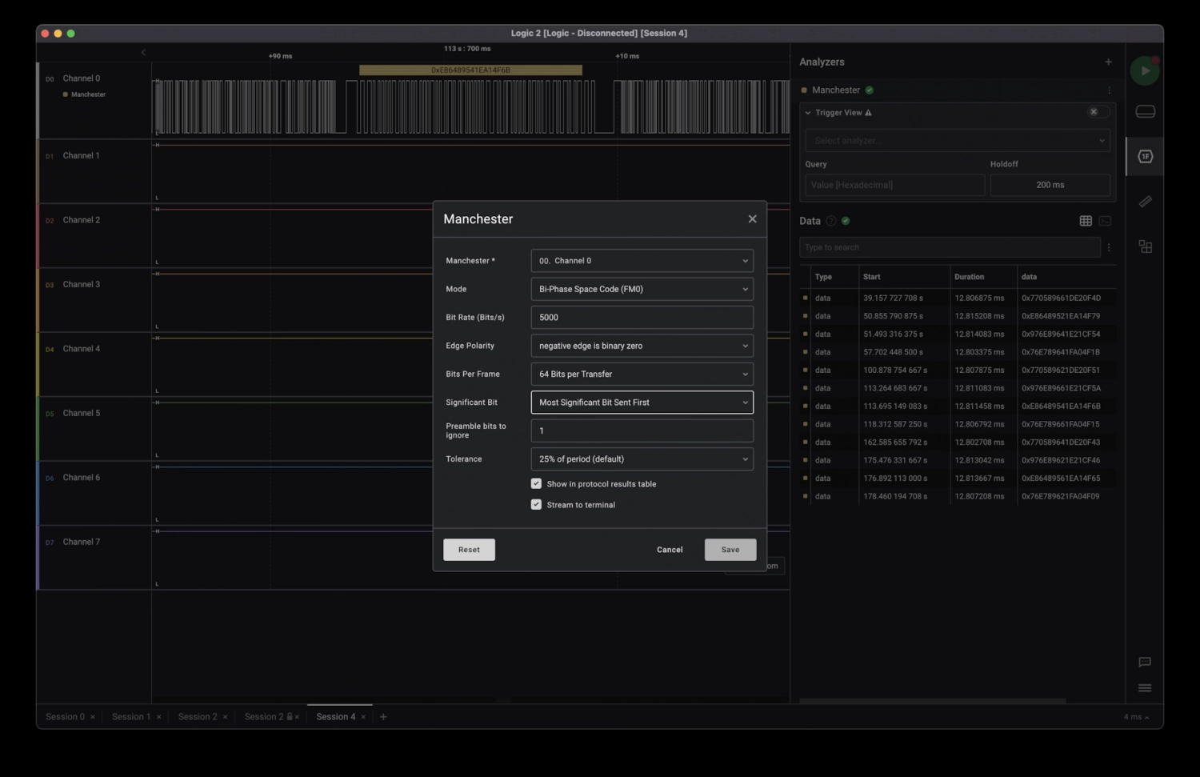Select Channel 7 label
The image size is (1200, 777).
[x=82, y=542]
